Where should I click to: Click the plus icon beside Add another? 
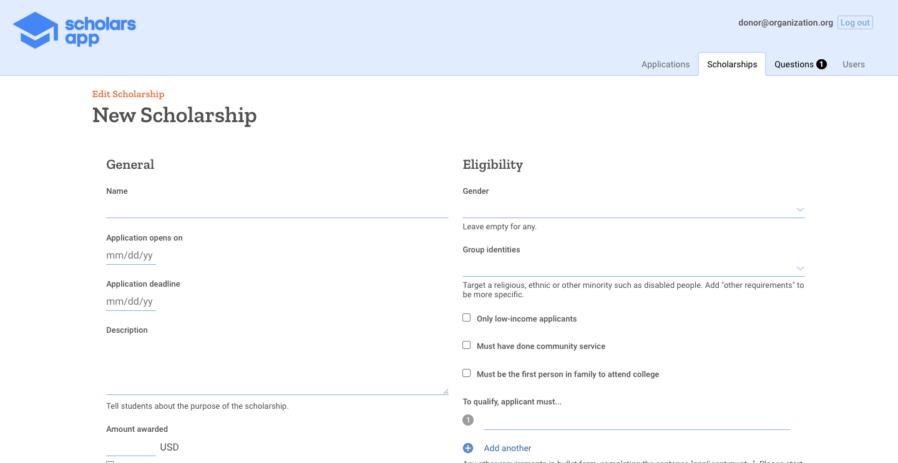[468, 447]
